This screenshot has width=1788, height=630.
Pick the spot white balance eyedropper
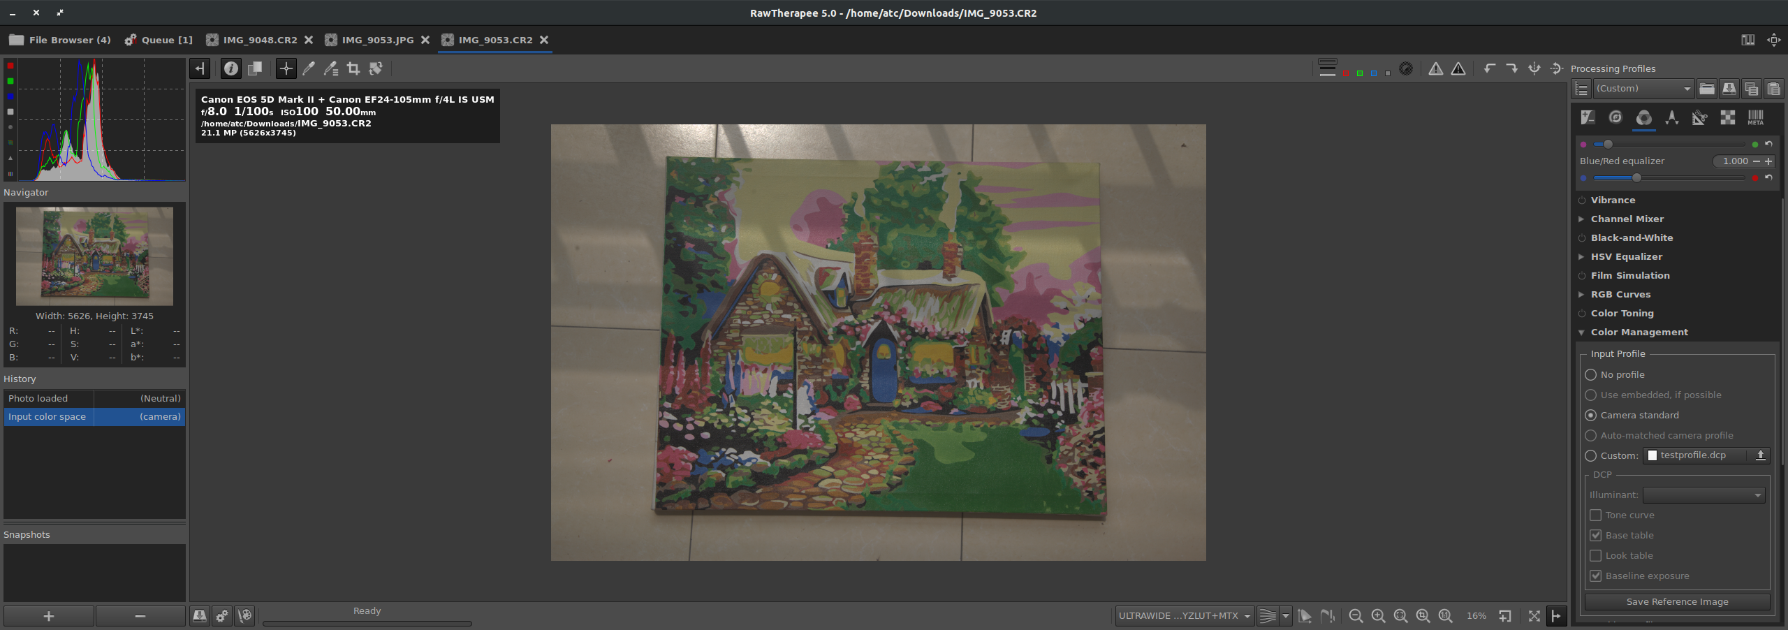pos(309,68)
